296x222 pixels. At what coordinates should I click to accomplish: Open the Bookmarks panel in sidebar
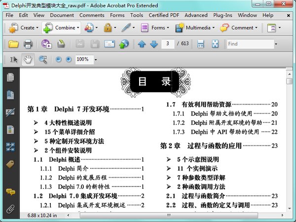pos(10,95)
